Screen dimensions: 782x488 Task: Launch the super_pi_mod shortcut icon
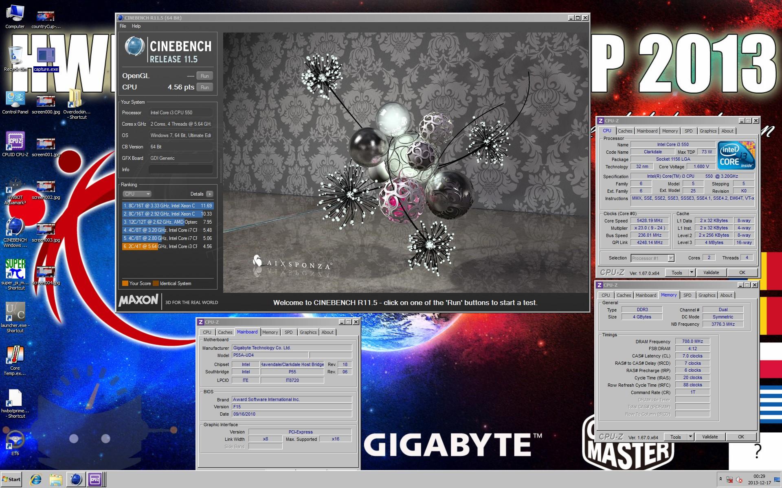tap(15, 275)
